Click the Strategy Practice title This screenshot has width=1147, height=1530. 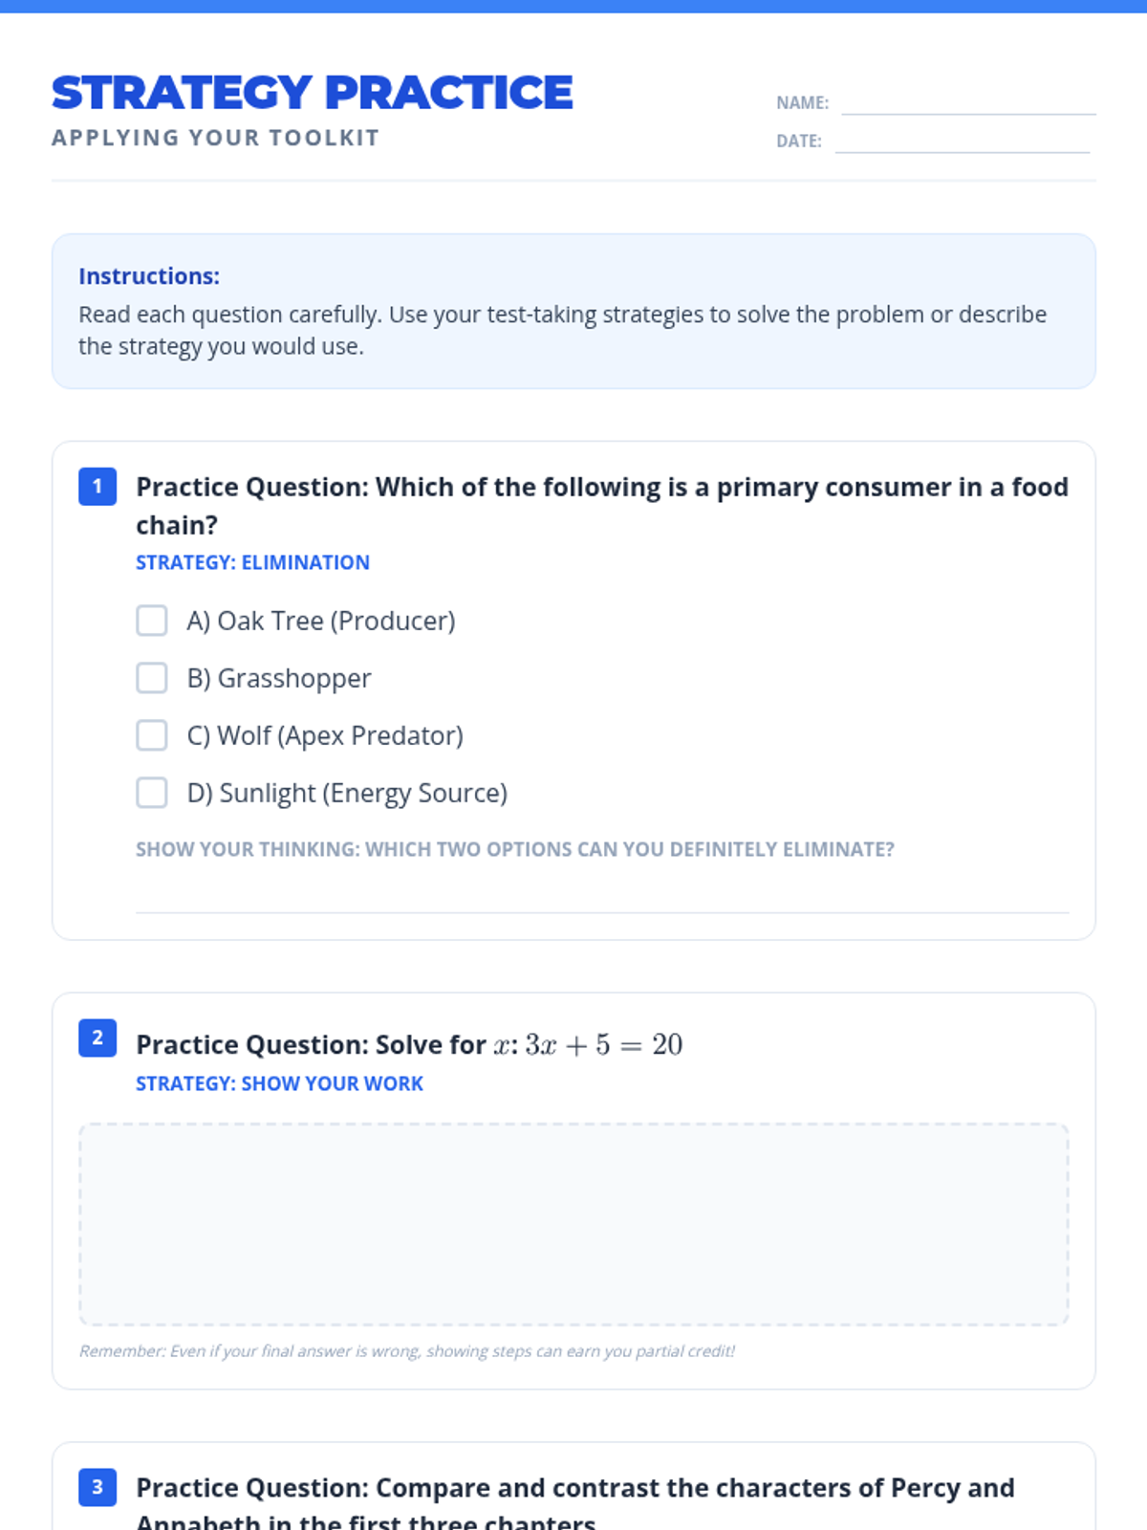coord(312,93)
